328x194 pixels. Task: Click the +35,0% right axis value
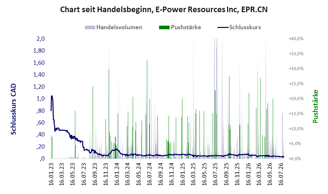[x=296, y=54]
